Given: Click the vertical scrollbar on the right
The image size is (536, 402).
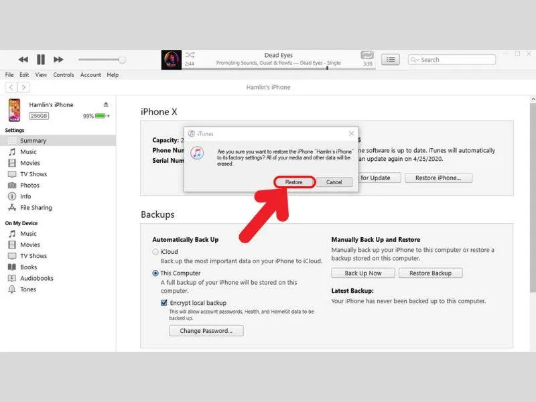Looking at the screenshot, I should click(x=533, y=198).
